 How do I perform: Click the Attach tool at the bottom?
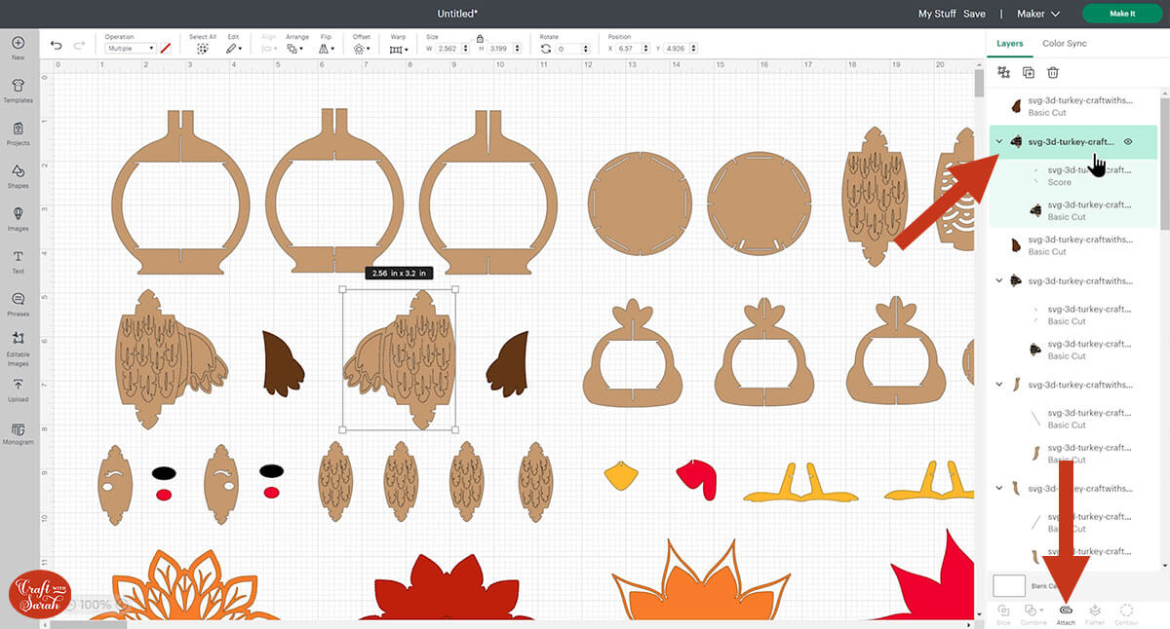click(x=1066, y=612)
